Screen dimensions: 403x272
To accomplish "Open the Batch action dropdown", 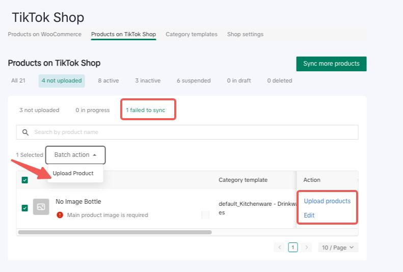I will click(x=75, y=155).
